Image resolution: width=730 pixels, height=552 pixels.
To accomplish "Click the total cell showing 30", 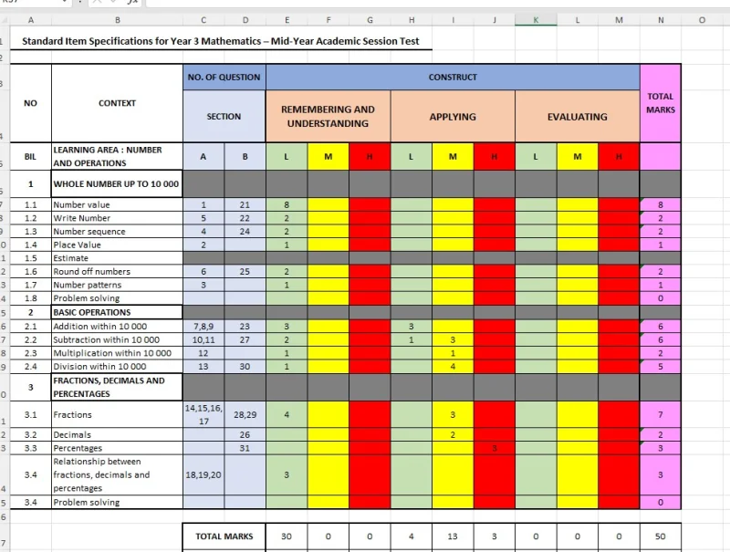I will pos(287,536).
